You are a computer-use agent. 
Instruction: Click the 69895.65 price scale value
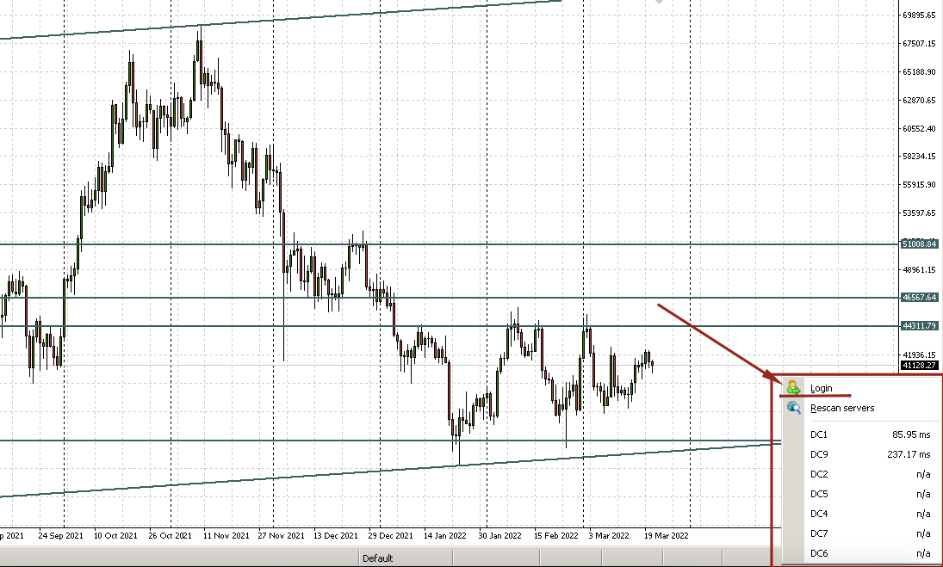(920, 15)
